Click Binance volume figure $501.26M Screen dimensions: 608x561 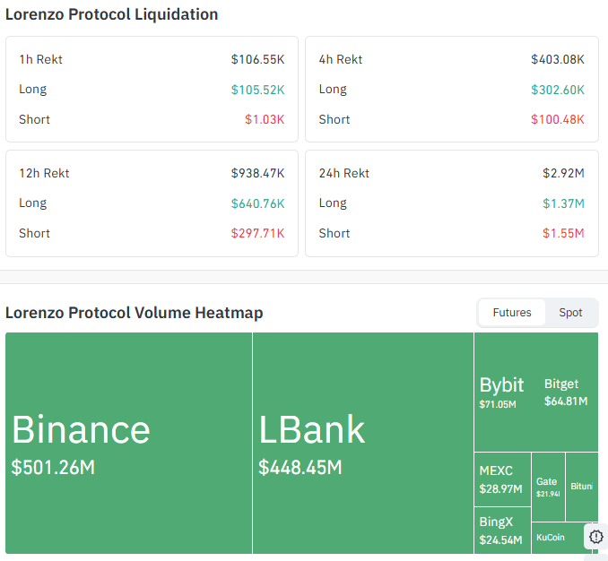(x=53, y=467)
